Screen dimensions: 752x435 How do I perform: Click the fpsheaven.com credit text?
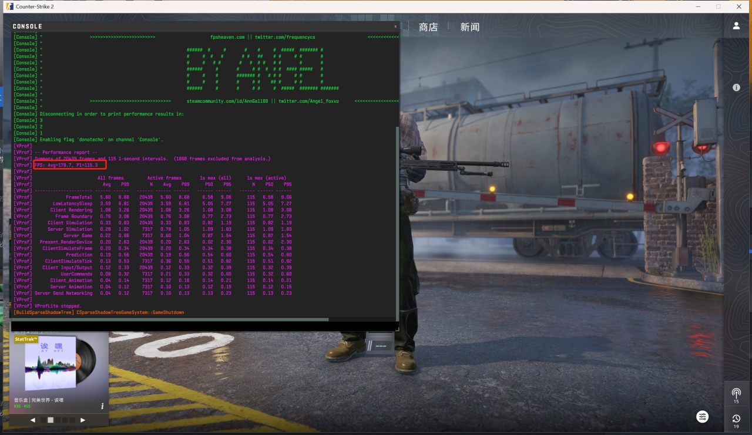click(227, 37)
